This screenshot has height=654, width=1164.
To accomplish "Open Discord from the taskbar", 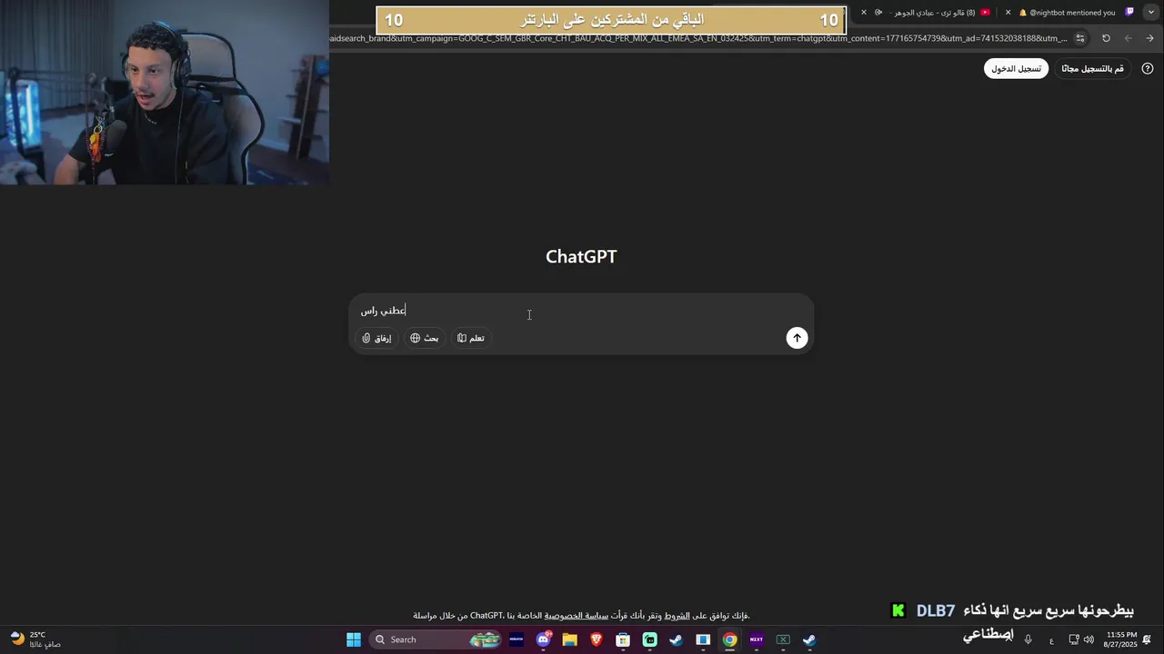I will pos(543,639).
